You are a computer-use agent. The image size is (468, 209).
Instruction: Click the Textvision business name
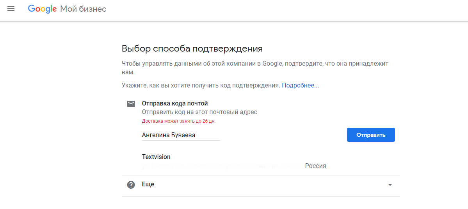[156, 157]
